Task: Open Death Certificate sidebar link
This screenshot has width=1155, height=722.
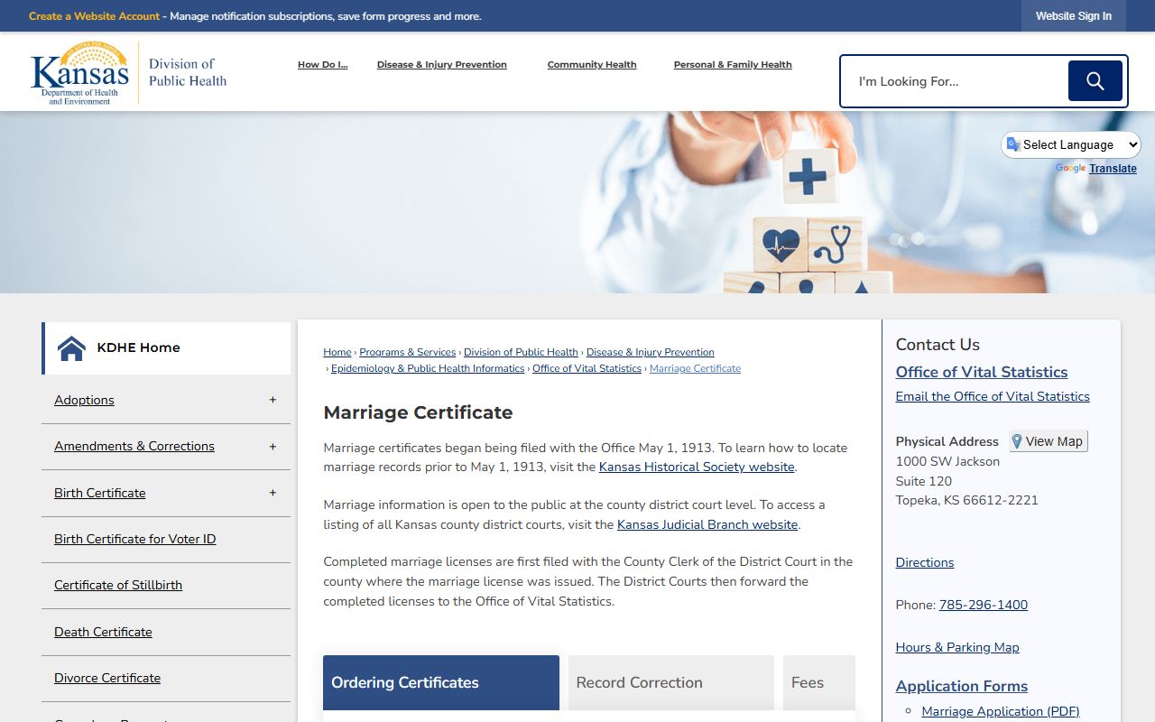Action: pos(103,632)
